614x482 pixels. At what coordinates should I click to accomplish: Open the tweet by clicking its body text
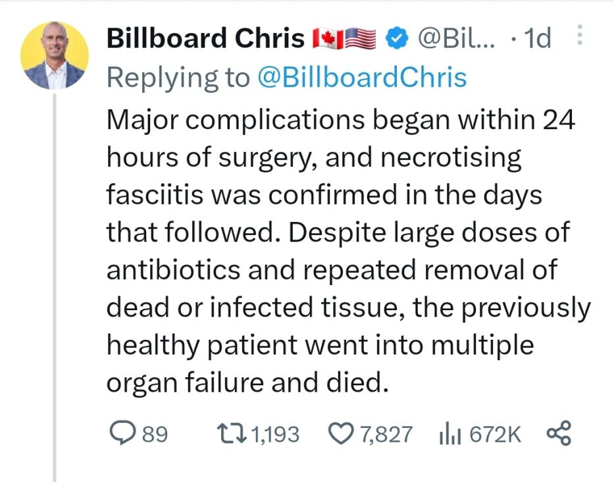pos(342,252)
